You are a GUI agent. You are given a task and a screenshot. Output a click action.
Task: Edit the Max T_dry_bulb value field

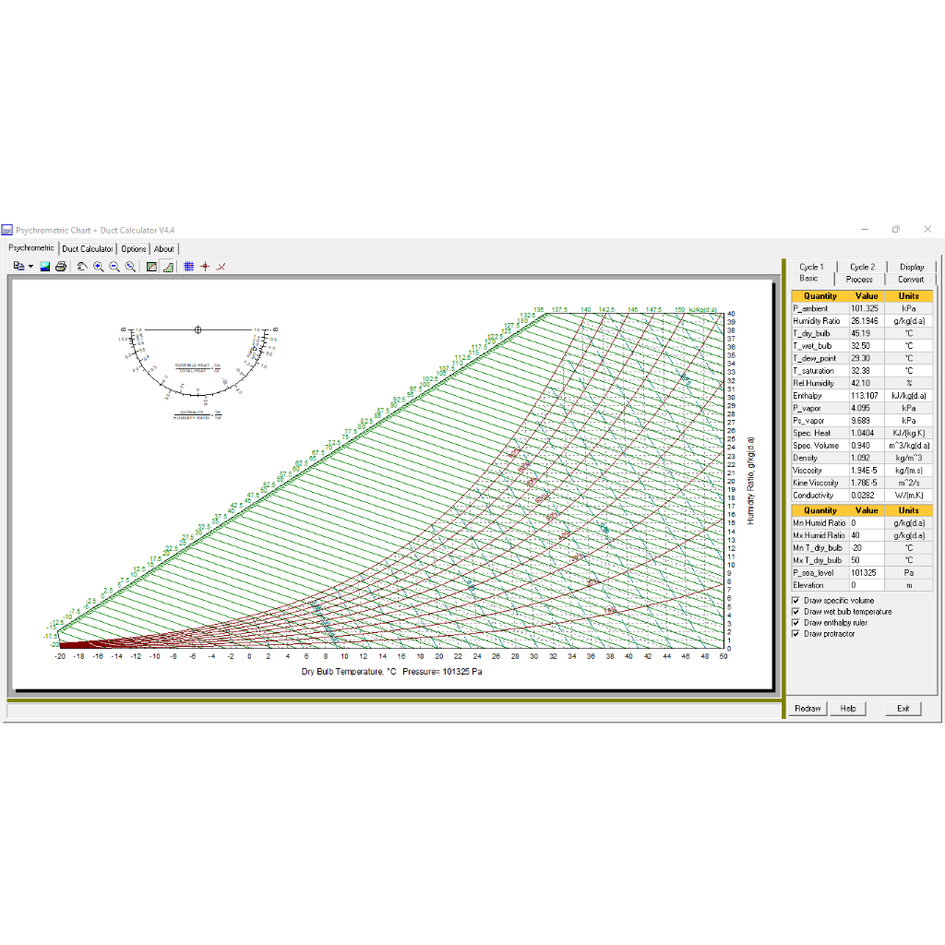[867, 559]
